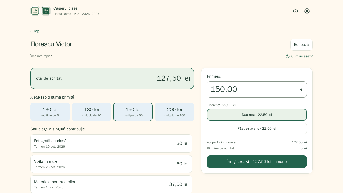
Task: Open help via the header question mark icon
Action: 295,11
